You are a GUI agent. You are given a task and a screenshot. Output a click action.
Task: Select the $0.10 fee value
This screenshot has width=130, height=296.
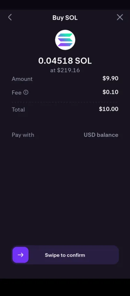click(110, 92)
